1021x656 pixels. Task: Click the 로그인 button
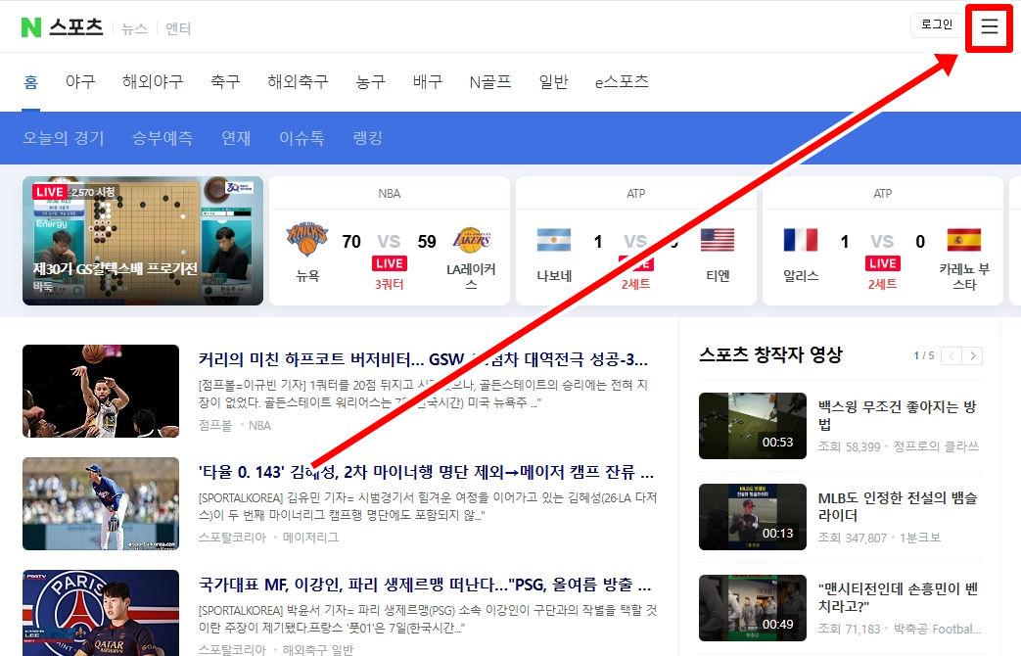click(937, 24)
